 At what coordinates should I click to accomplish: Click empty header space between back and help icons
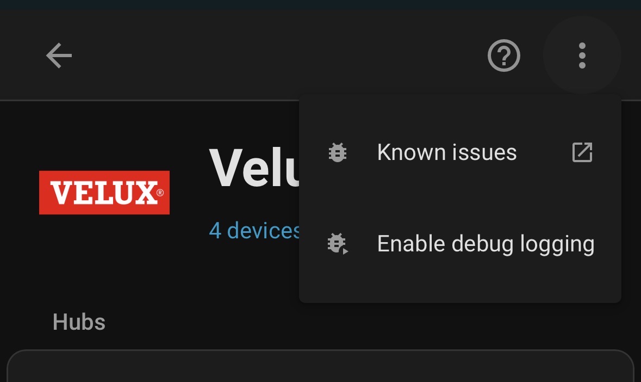(x=272, y=56)
